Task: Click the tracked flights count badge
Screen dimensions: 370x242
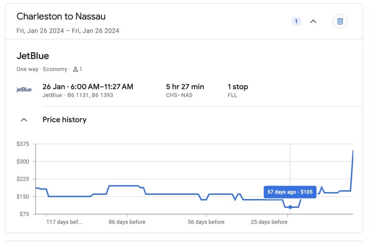Action: (296, 21)
